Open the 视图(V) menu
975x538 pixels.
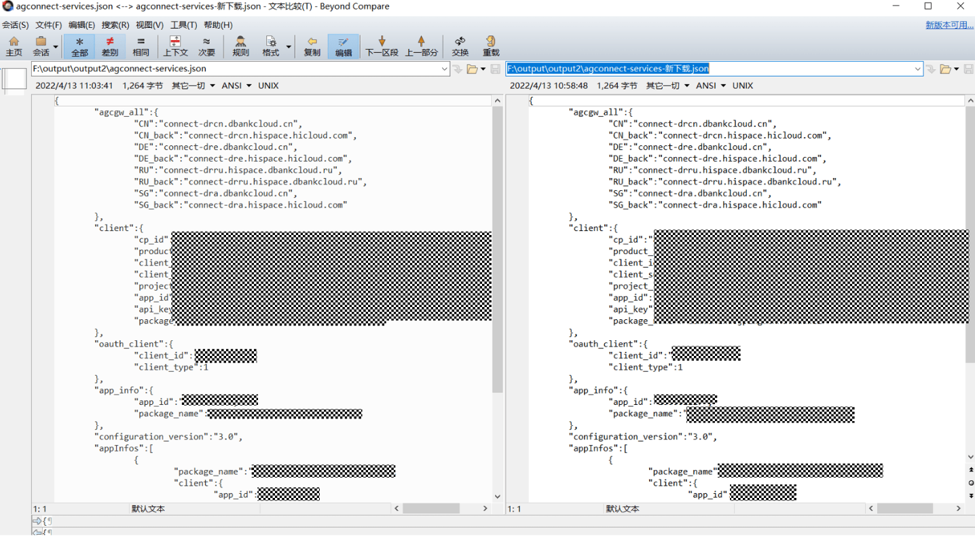click(149, 25)
